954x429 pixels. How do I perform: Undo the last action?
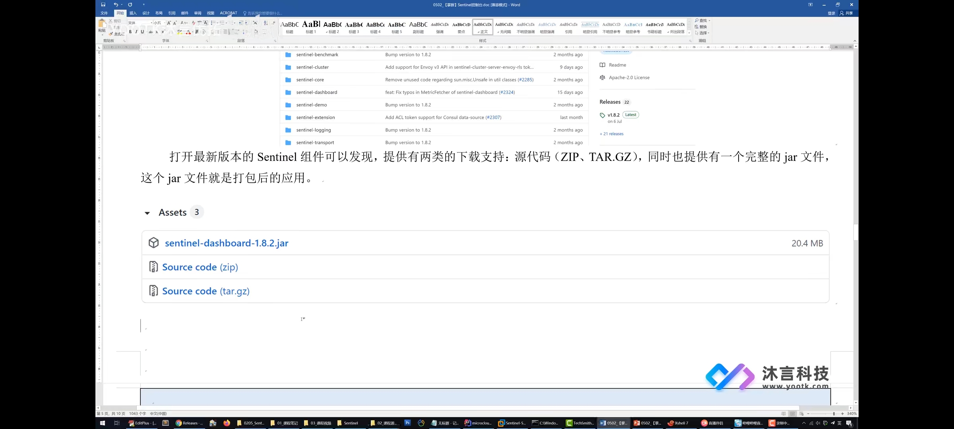(x=116, y=5)
